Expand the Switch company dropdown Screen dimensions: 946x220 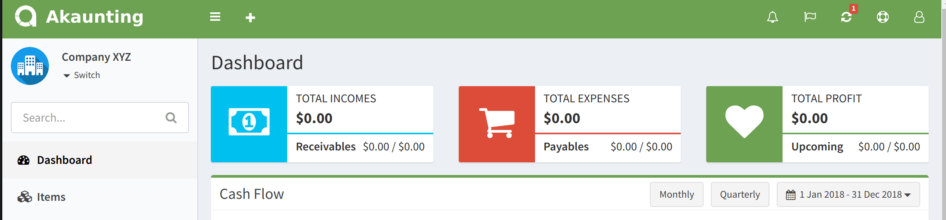pos(82,75)
